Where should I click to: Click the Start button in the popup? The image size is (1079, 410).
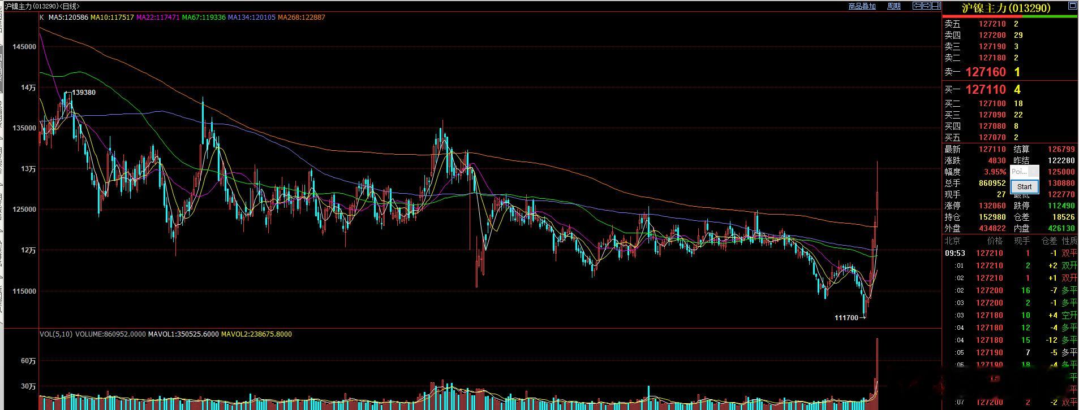point(1024,186)
